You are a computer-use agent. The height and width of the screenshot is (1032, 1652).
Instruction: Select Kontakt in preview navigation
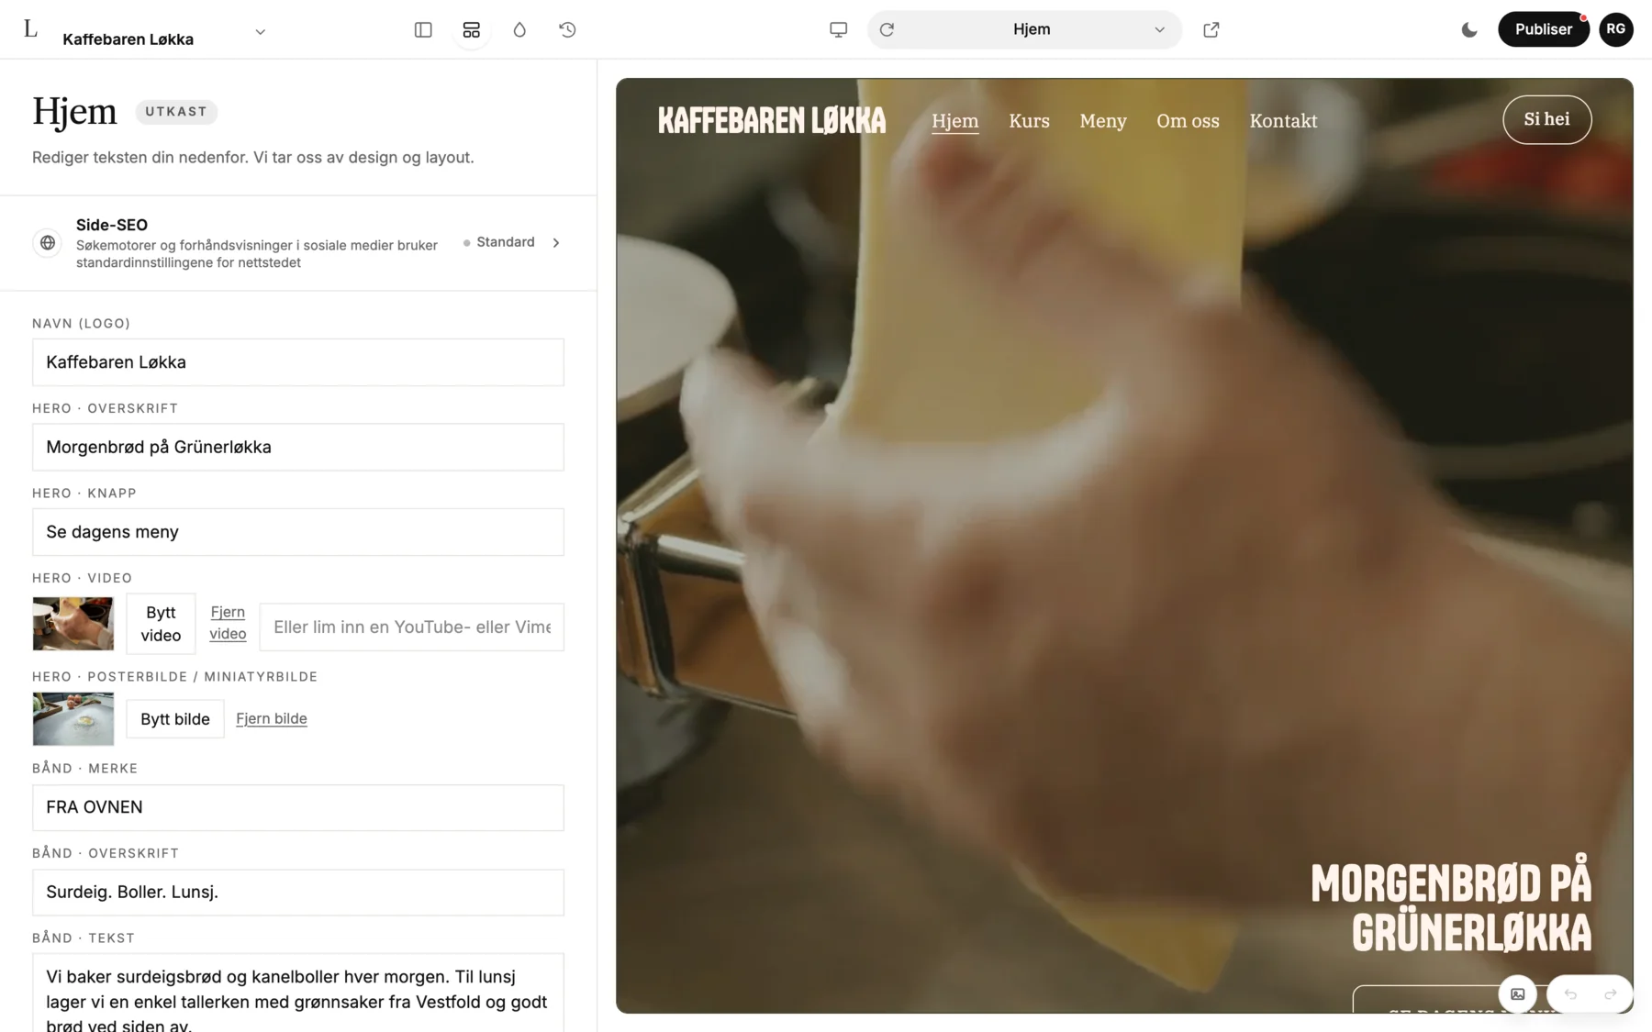click(1283, 120)
